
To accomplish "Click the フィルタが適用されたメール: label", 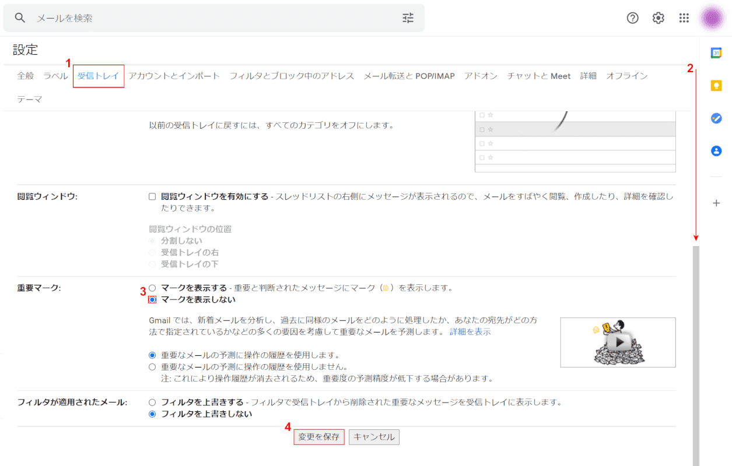I will pyautogui.click(x=72, y=403).
